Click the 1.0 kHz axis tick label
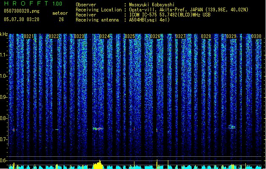Image resolution: width=266 pixels, height=169 pixels. pos(3,76)
